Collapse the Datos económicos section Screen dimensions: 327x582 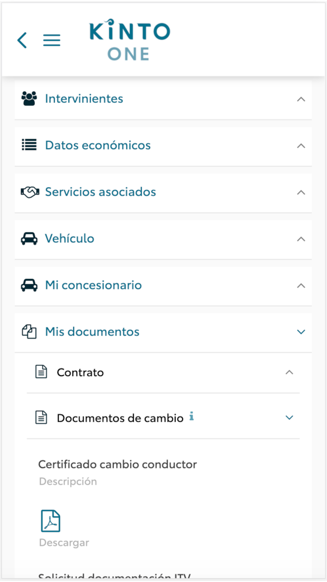(301, 145)
